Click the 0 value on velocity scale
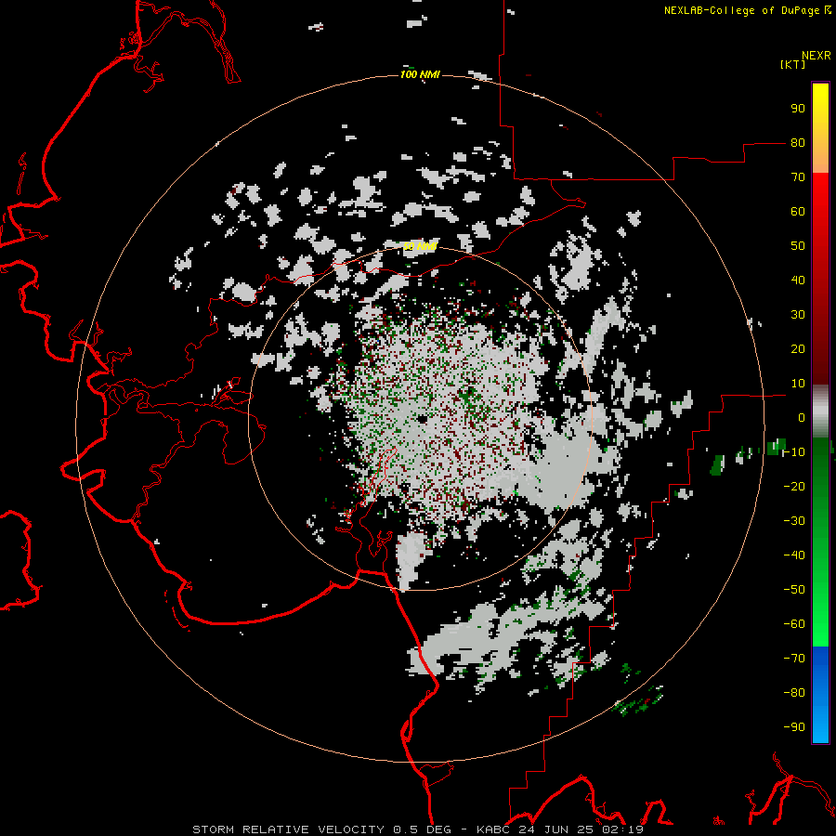Screen dimensions: 836x836 coord(802,417)
